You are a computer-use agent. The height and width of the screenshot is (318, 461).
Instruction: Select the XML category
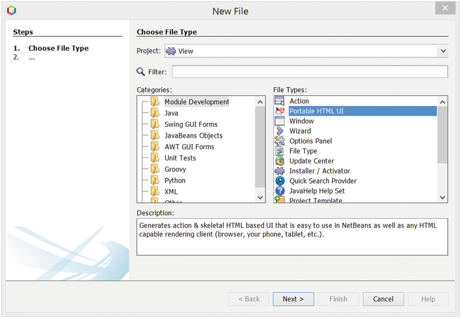(171, 191)
